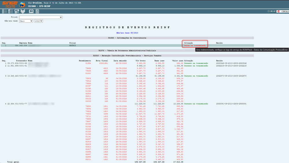Click the bulleted list toolbar icon
Image resolution: width=289 pixels, height=163 pixels.
tap(4, 11)
